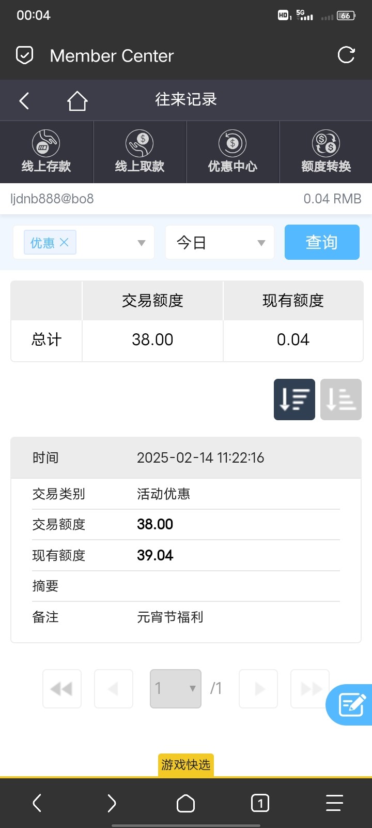
Task: Sort records in ascending order
Action: (x=341, y=400)
